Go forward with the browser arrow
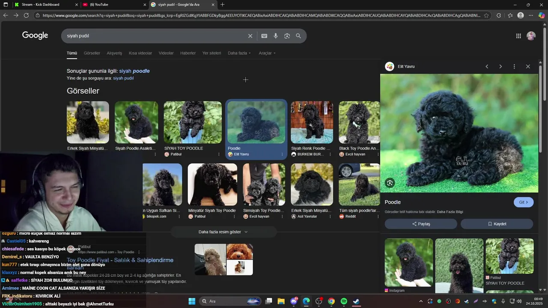The width and height of the screenshot is (548, 308). [16, 15]
